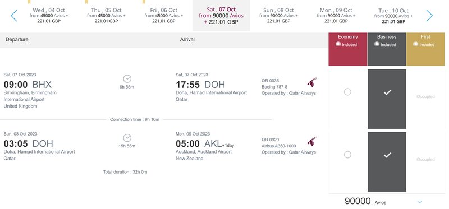Select Economy radio for BHX-DOH flight

tap(347, 92)
